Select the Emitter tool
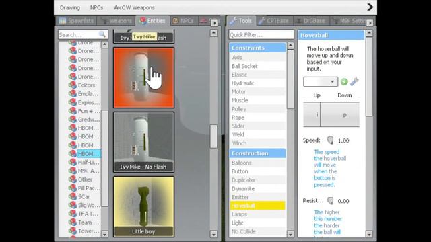 click(x=257, y=197)
